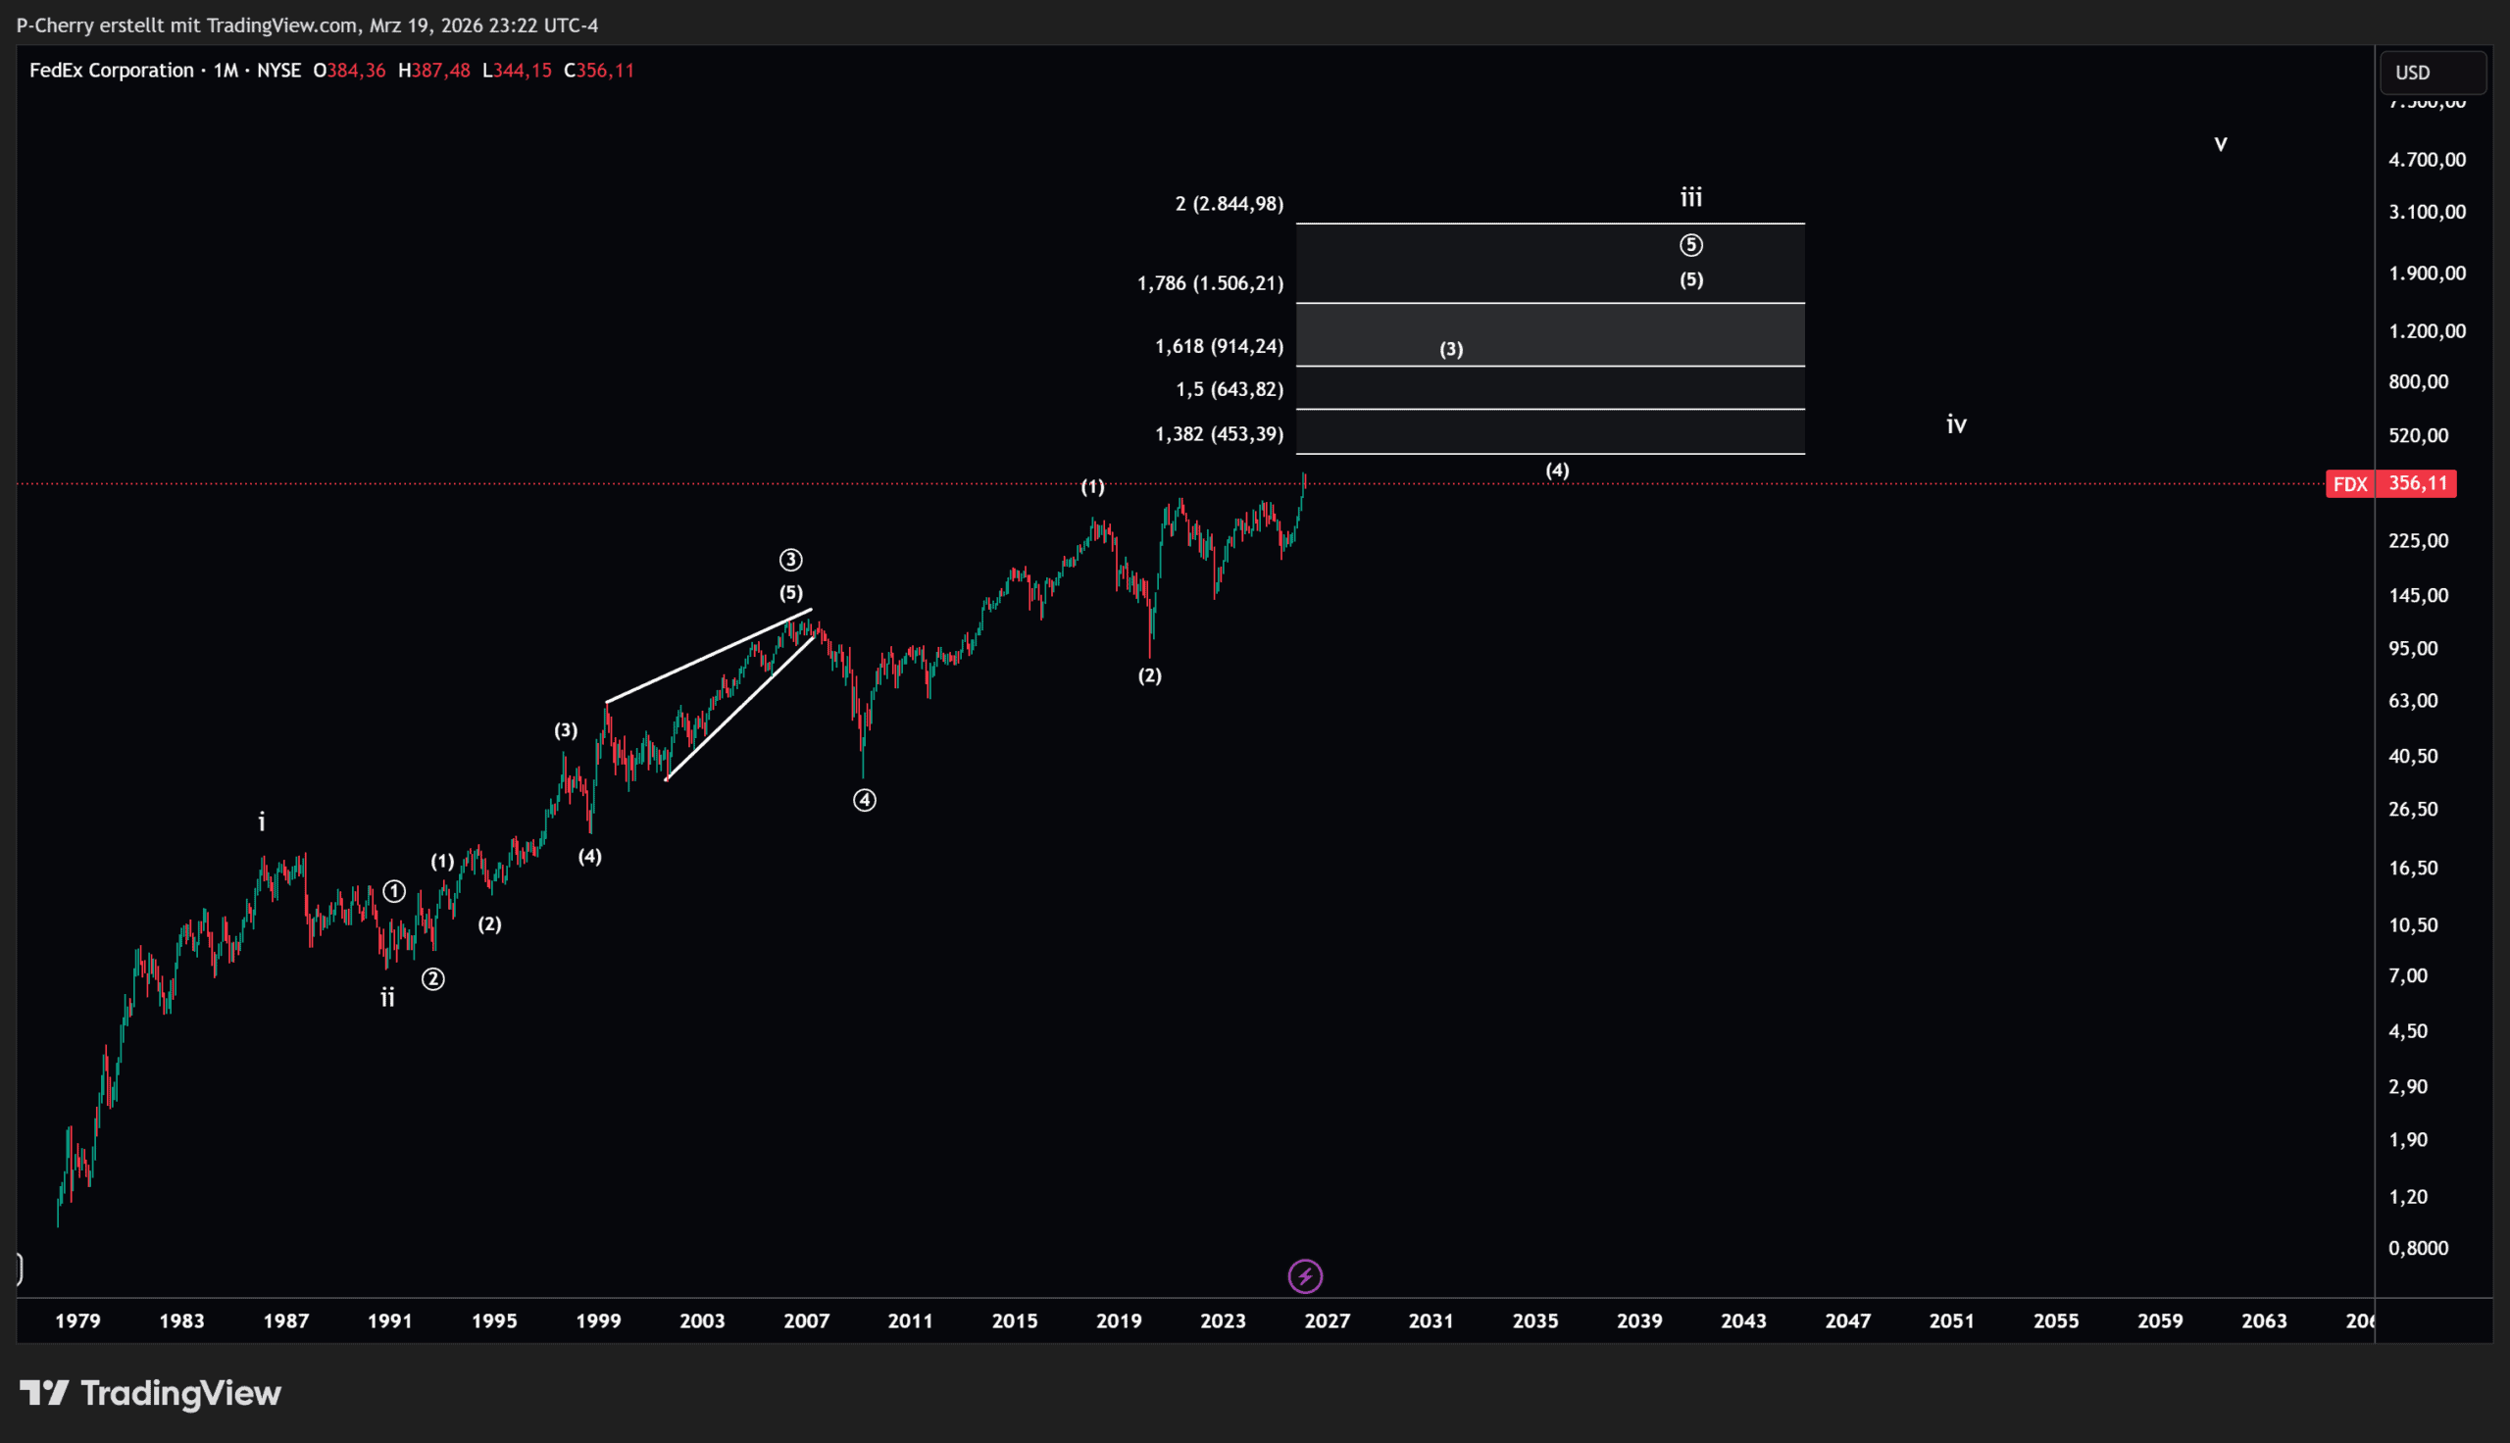The image size is (2510, 1443).
Task: Select the circled 5 wave label
Action: (x=1690, y=245)
